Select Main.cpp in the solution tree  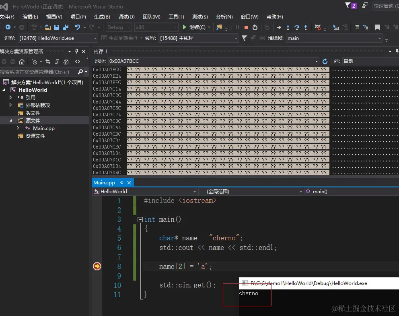point(44,128)
